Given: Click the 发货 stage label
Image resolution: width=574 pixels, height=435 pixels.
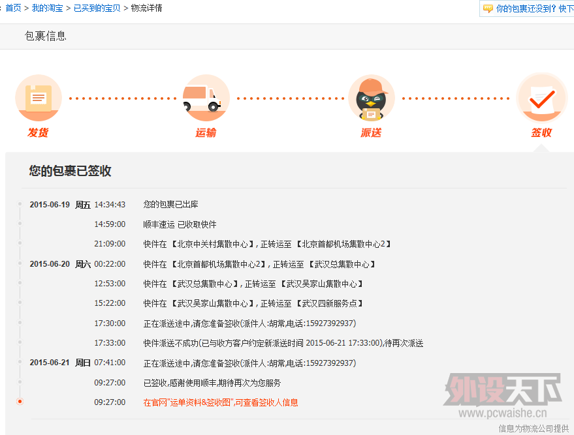Looking at the screenshot, I should 38,132.
